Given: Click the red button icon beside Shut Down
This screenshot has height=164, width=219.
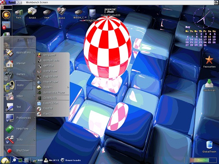Looking at the screenshot, I should [9, 151].
